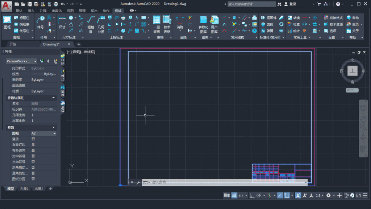The height and width of the screenshot is (209, 371).
Task: Open the 参数化图库 parametric library
Action: (203, 25)
